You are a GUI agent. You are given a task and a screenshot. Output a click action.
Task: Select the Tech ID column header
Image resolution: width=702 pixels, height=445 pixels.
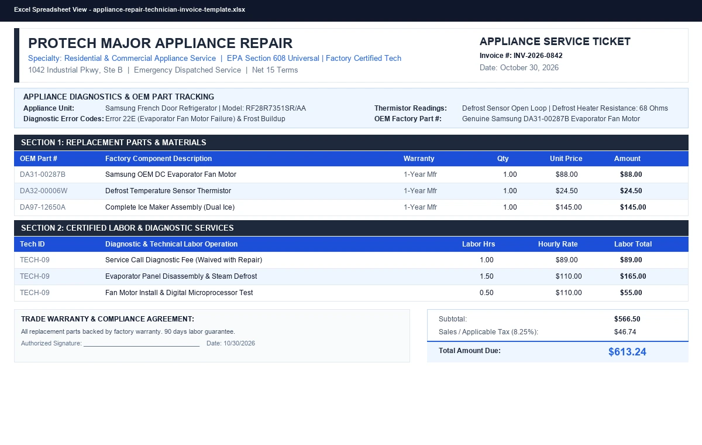click(32, 244)
